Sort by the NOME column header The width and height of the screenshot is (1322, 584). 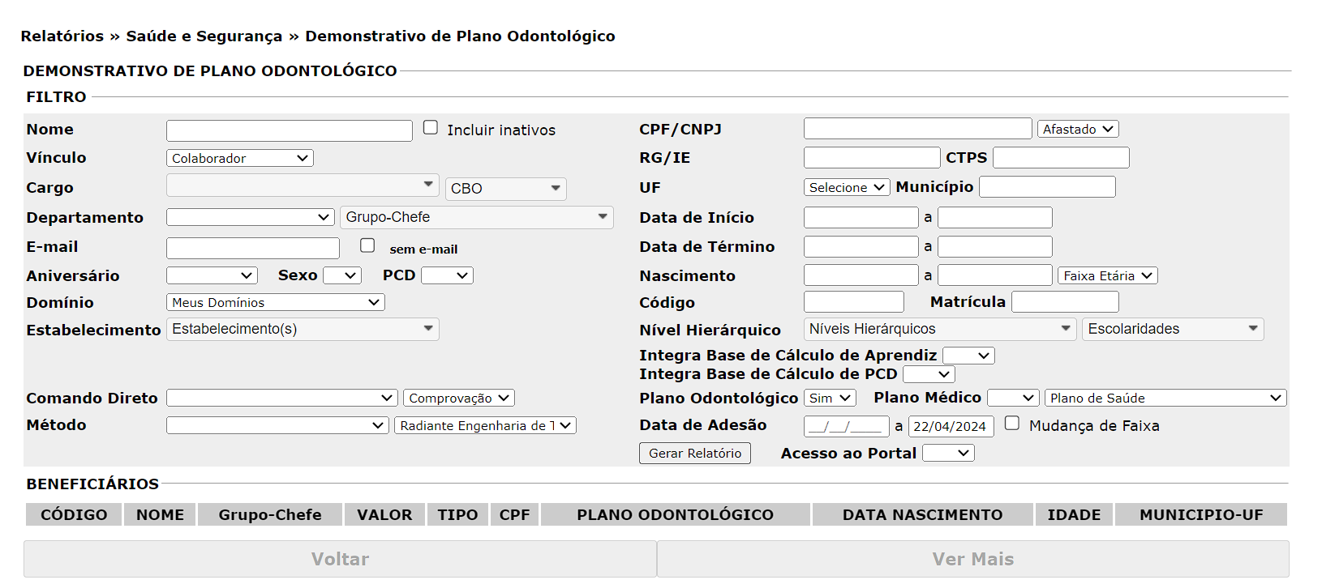point(160,514)
